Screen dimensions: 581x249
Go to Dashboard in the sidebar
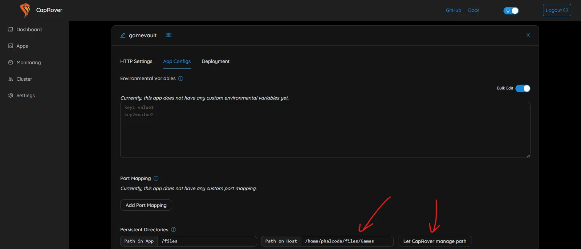tap(25, 30)
